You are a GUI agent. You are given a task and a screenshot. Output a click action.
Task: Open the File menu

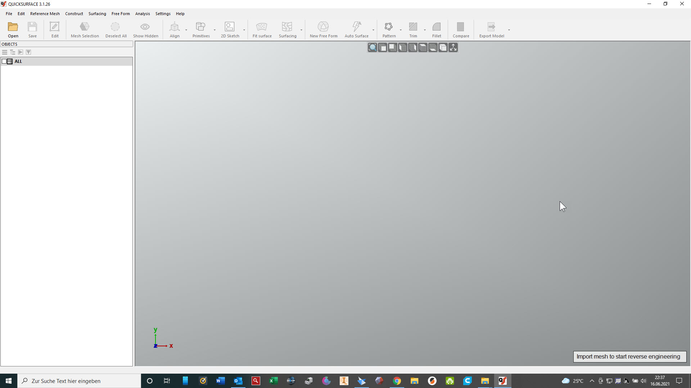pyautogui.click(x=9, y=14)
